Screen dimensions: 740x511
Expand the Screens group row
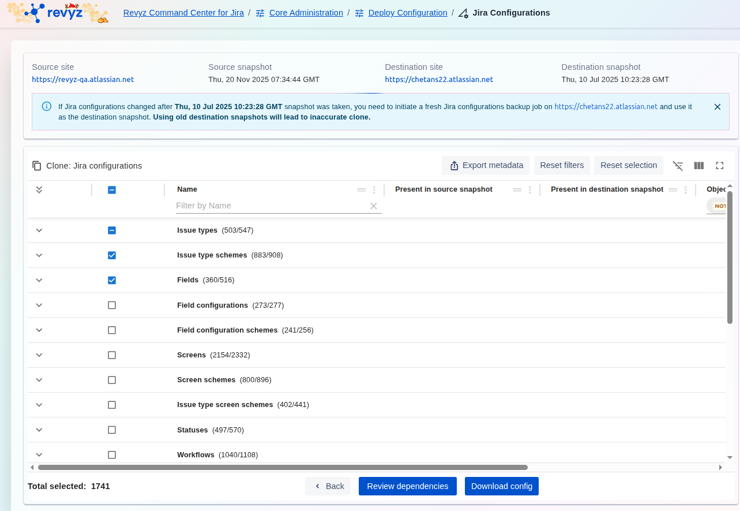click(x=39, y=355)
